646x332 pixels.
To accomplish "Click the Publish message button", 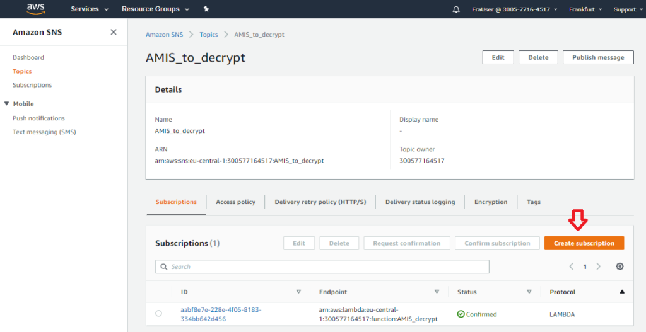I will [597, 57].
